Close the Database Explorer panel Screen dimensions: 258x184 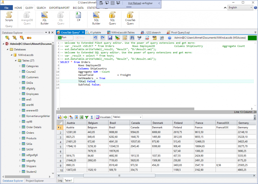[x=53, y=33]
